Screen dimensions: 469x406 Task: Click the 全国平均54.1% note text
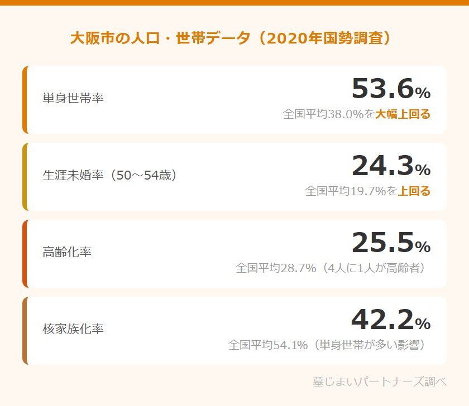[329, 345]
